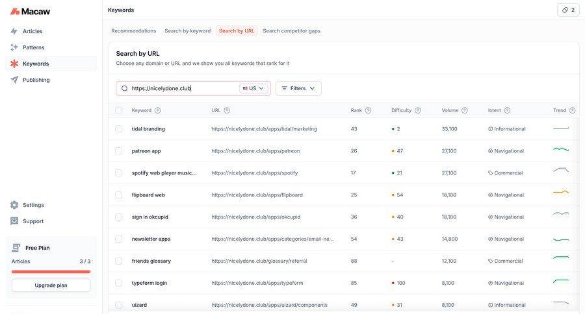
Task: Click trend sparkline for newsletter apps
Action: tap(561, 239)
